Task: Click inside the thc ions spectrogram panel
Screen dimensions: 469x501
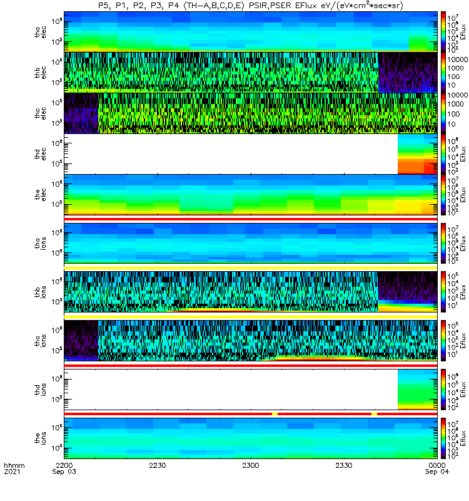Action: tap(251, 341)
